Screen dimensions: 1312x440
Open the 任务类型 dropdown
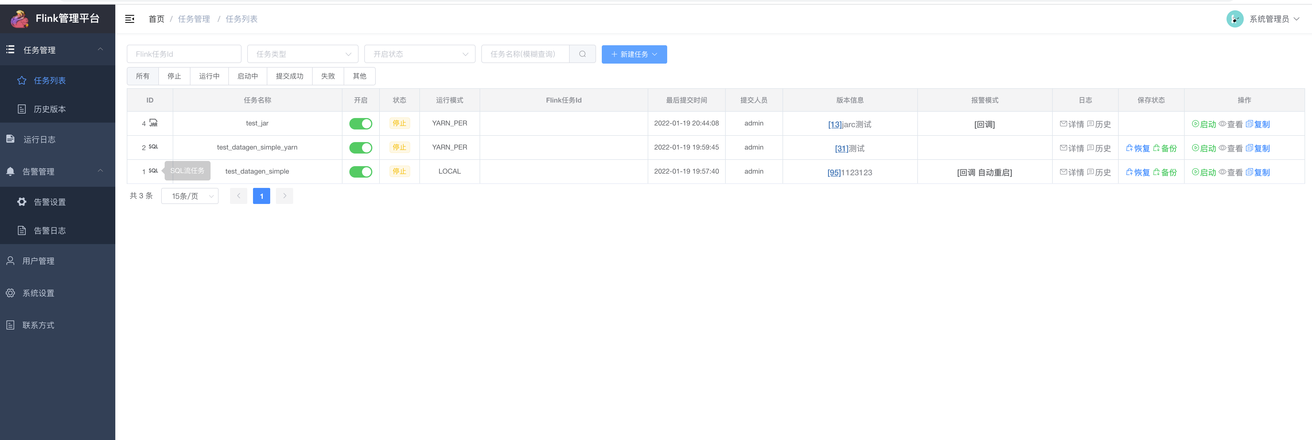click(303, 54)
